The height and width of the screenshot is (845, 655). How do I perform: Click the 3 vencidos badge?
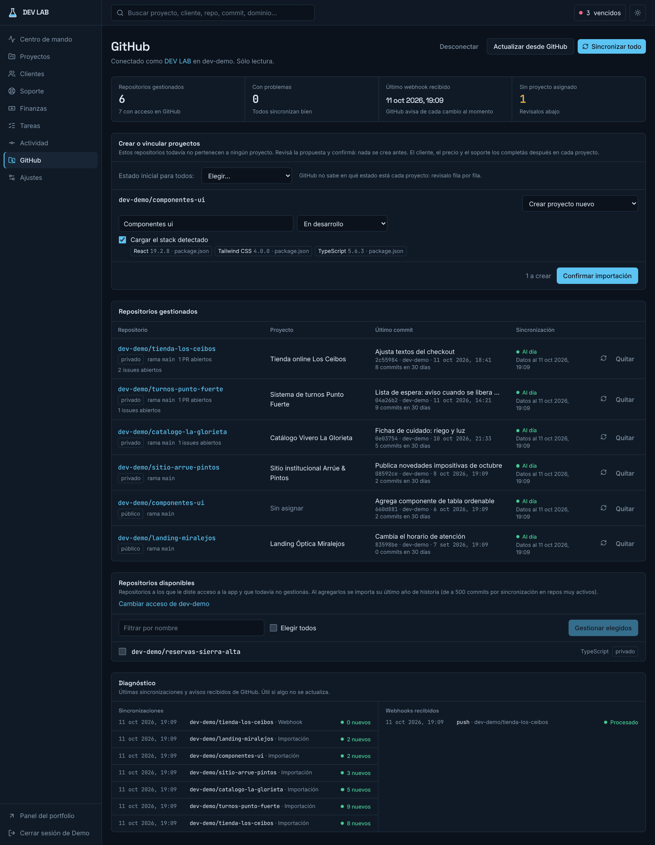600,13
